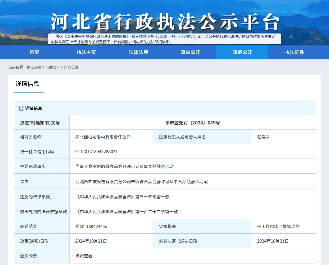This screenshot has width=329, height=265.
Task: Click the document icon beside 详情信息
Action: point(21,108)
